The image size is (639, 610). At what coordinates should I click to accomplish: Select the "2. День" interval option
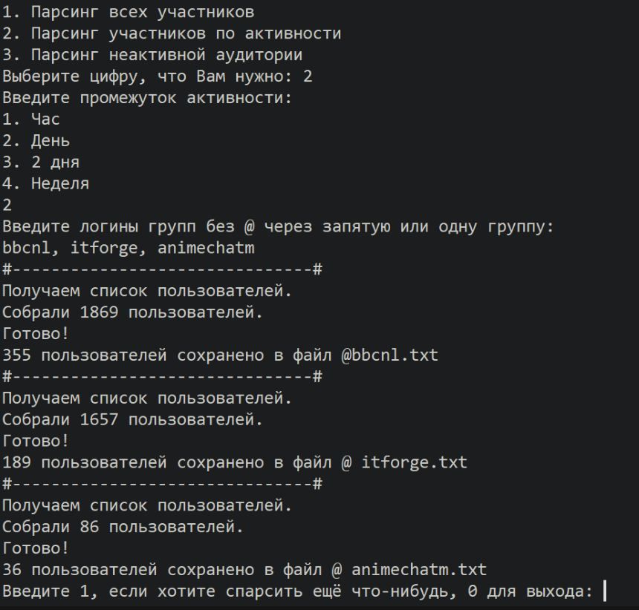point(36,141)
